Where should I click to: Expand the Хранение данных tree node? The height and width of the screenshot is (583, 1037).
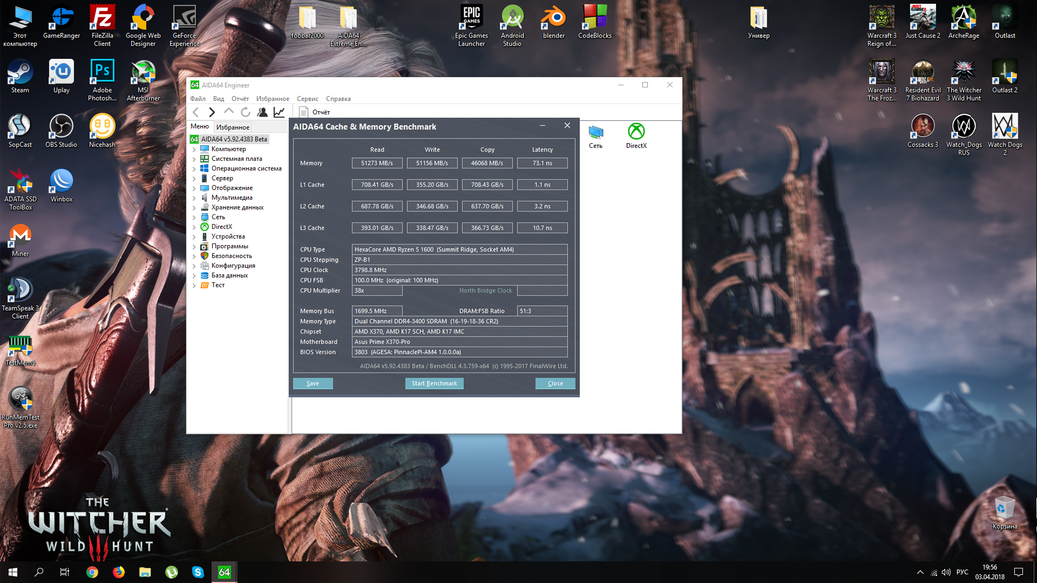(194, 208)
